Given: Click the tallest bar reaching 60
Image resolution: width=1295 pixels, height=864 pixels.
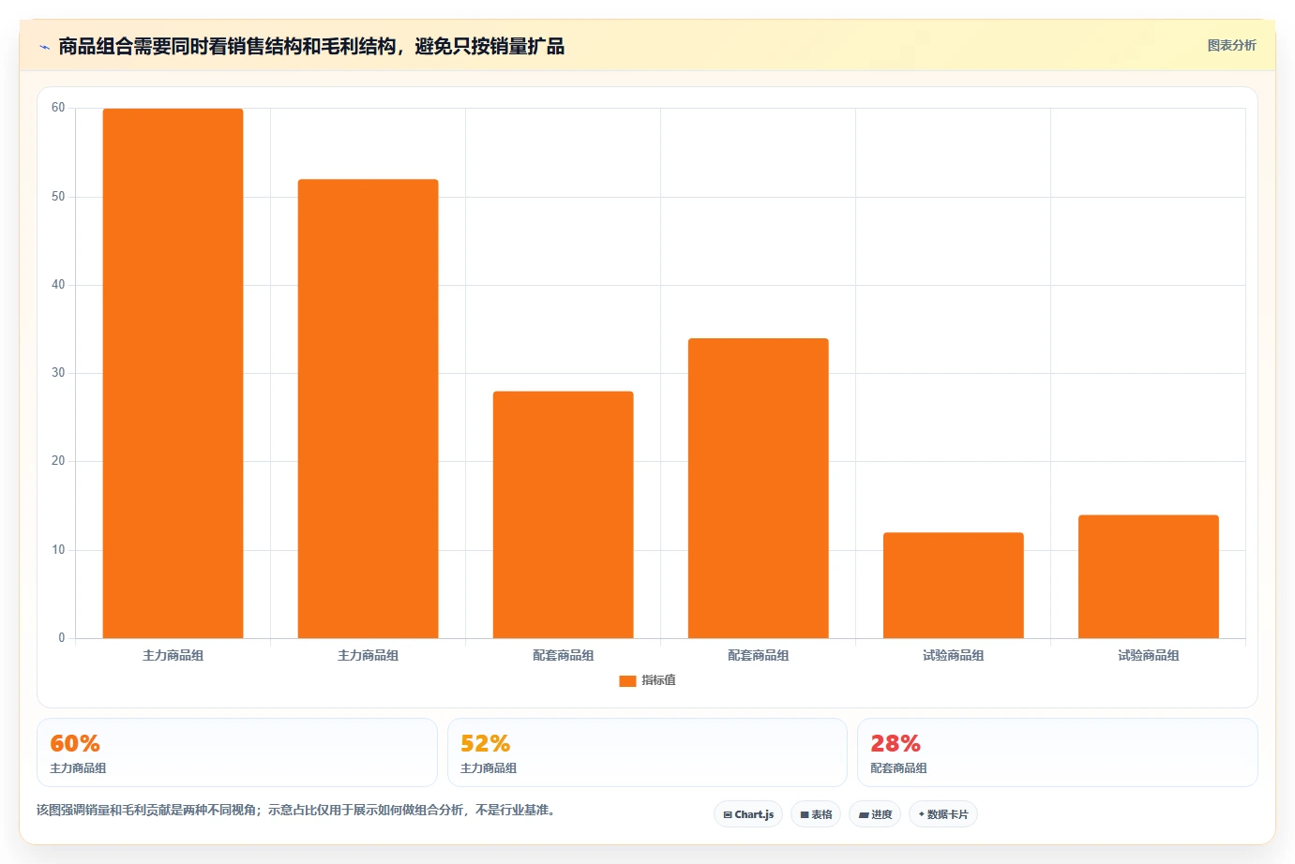Looking at the screenshot, I should [x=173, y=373].
